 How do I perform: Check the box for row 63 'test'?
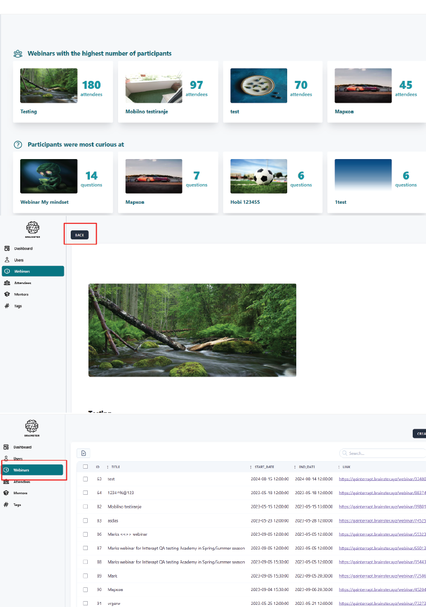pyautogui.click(x=85, y=479)
